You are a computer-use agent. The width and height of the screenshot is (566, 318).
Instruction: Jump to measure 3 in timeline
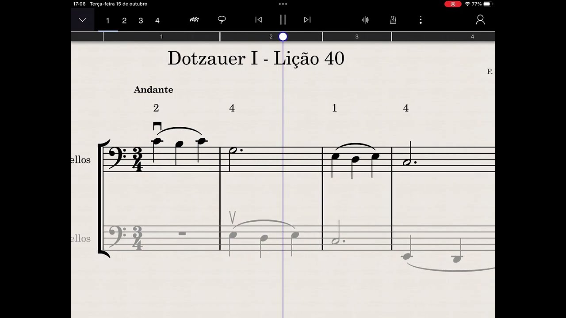(357, 37)
